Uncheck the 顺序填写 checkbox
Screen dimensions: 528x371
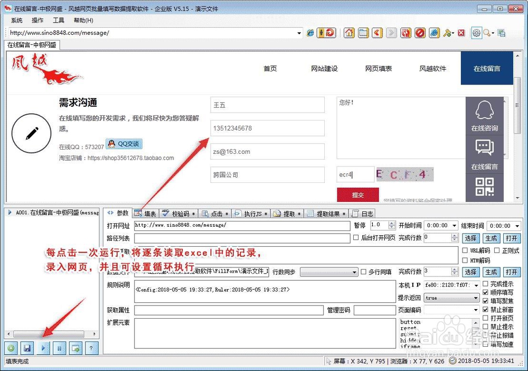[485, 292]
